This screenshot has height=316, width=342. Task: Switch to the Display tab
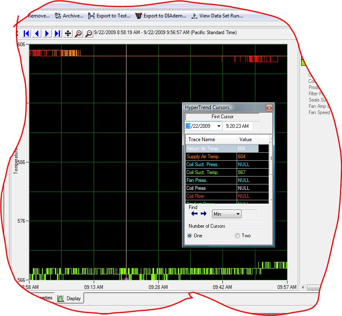point(69,299)
